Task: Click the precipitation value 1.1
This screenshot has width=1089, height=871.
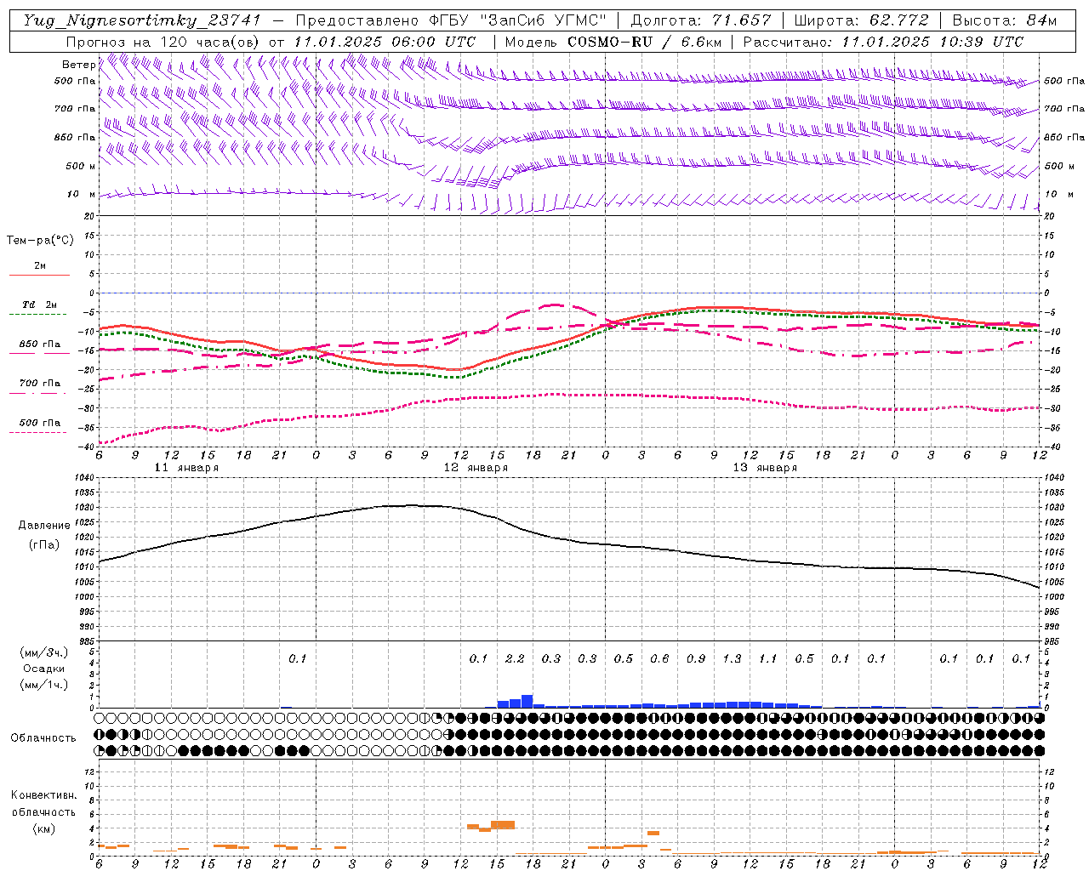Action: click(x=768, y=658)
